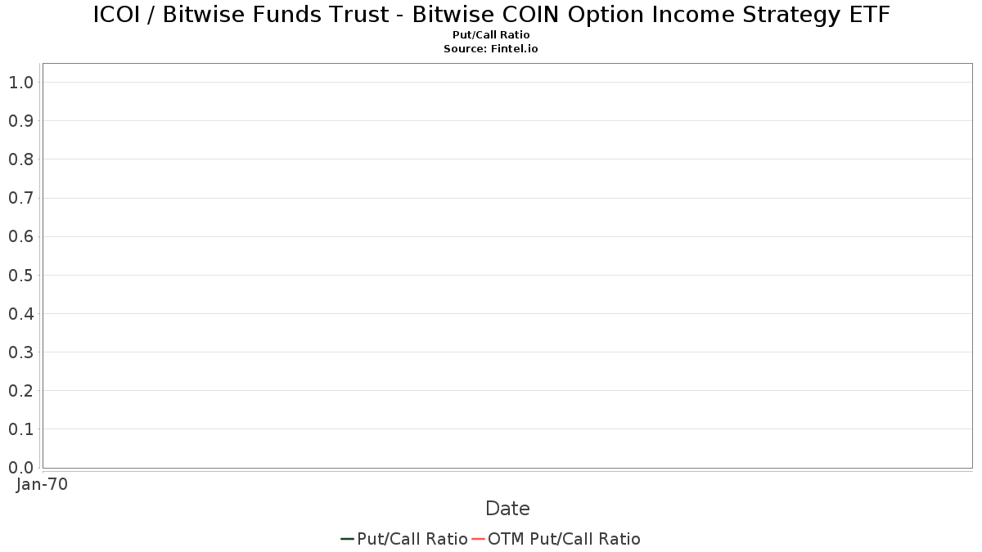
Task: Click the Date x-axis title
Action: pyautogui.click(x=507, y=509)
